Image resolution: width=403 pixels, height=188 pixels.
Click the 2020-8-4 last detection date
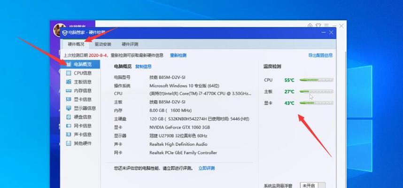pyautogui.click(x=99, y=55)
